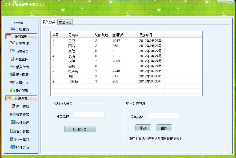Sort by 序号 column header
Image resolution: width=236 pixels, height=158 pixels.
point(59,35)
